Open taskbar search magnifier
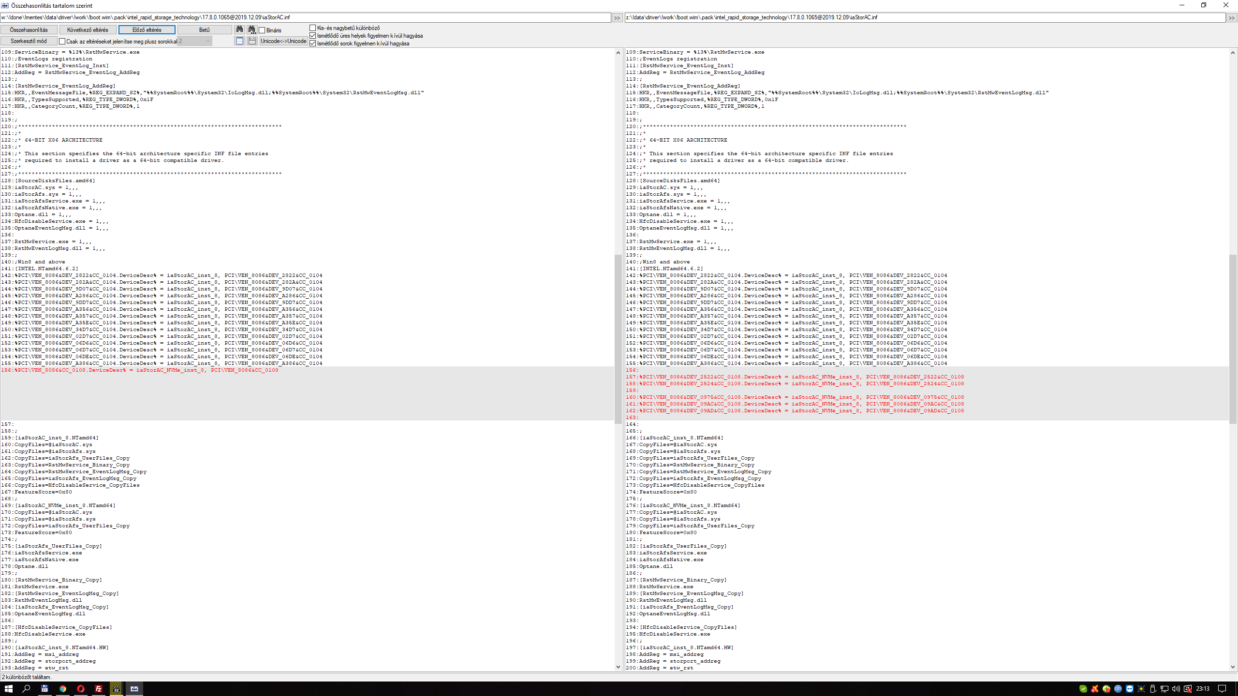 [27, 689]
